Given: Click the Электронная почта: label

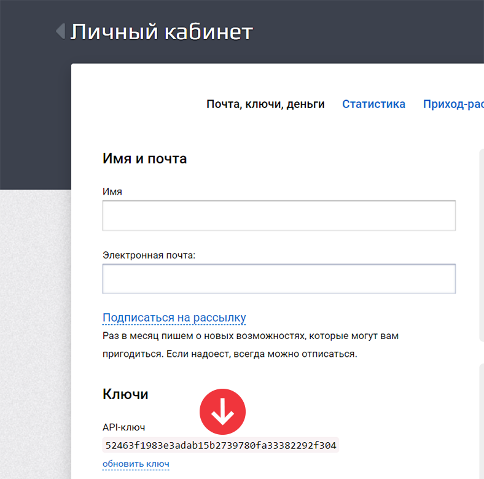Looking at the screenshot, I should click(x=149, y=255).
